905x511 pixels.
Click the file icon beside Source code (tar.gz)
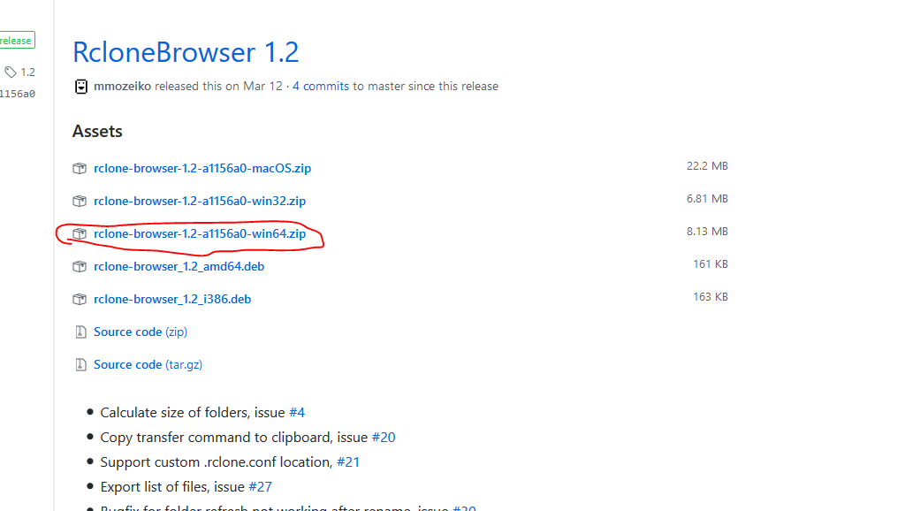click(80, 365)
